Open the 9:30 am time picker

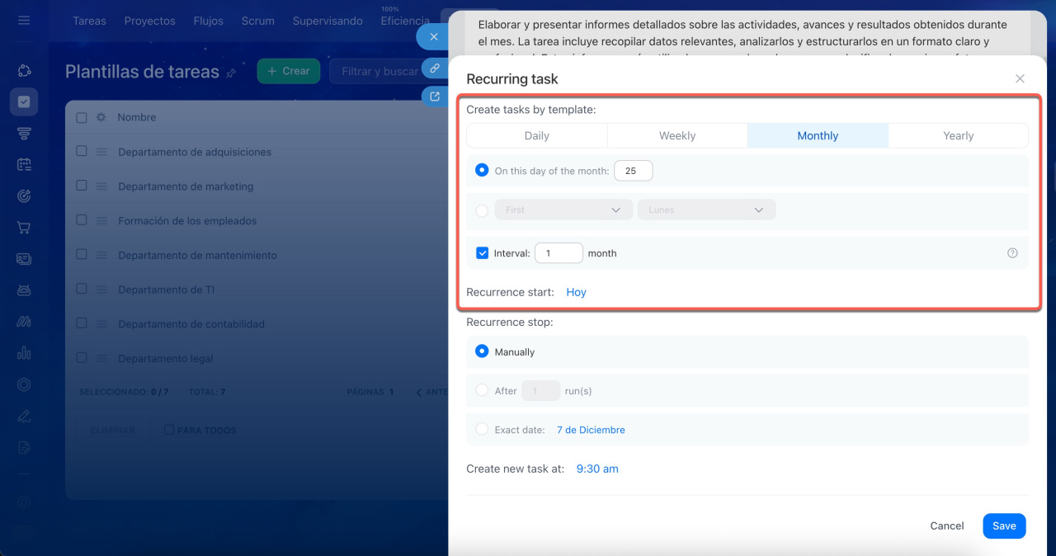click(597, 469)
